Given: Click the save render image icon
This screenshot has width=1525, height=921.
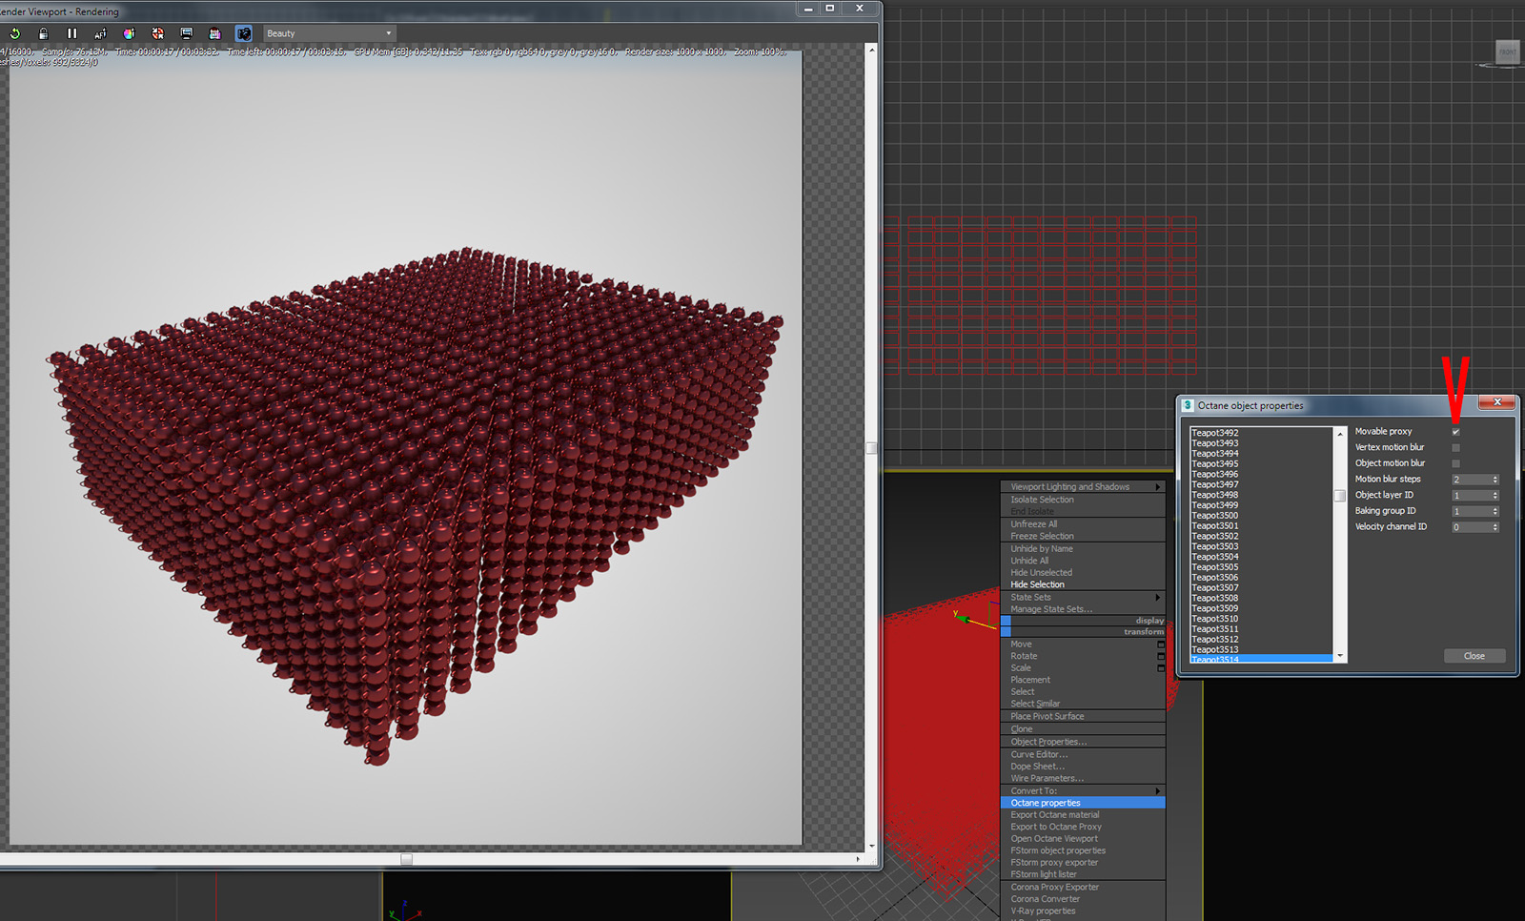Looking at the screenshot, I should 214,33.
